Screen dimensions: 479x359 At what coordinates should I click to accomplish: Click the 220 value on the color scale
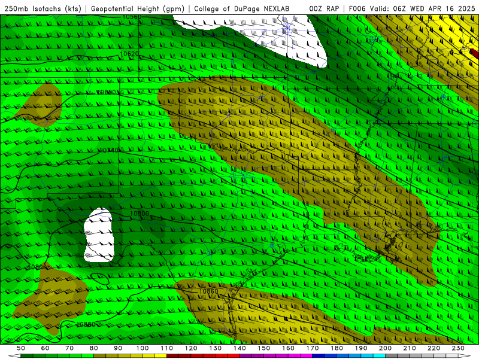pyautogui.click(x=433, y=348)
